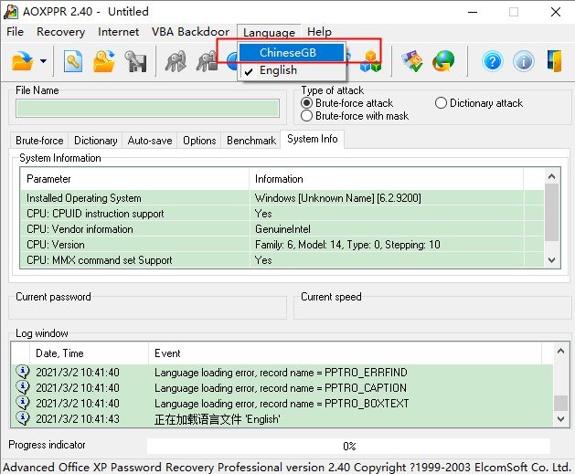Open the Recovery menu
This screenshot has height=474, width=575.
[x=61, y=32]
